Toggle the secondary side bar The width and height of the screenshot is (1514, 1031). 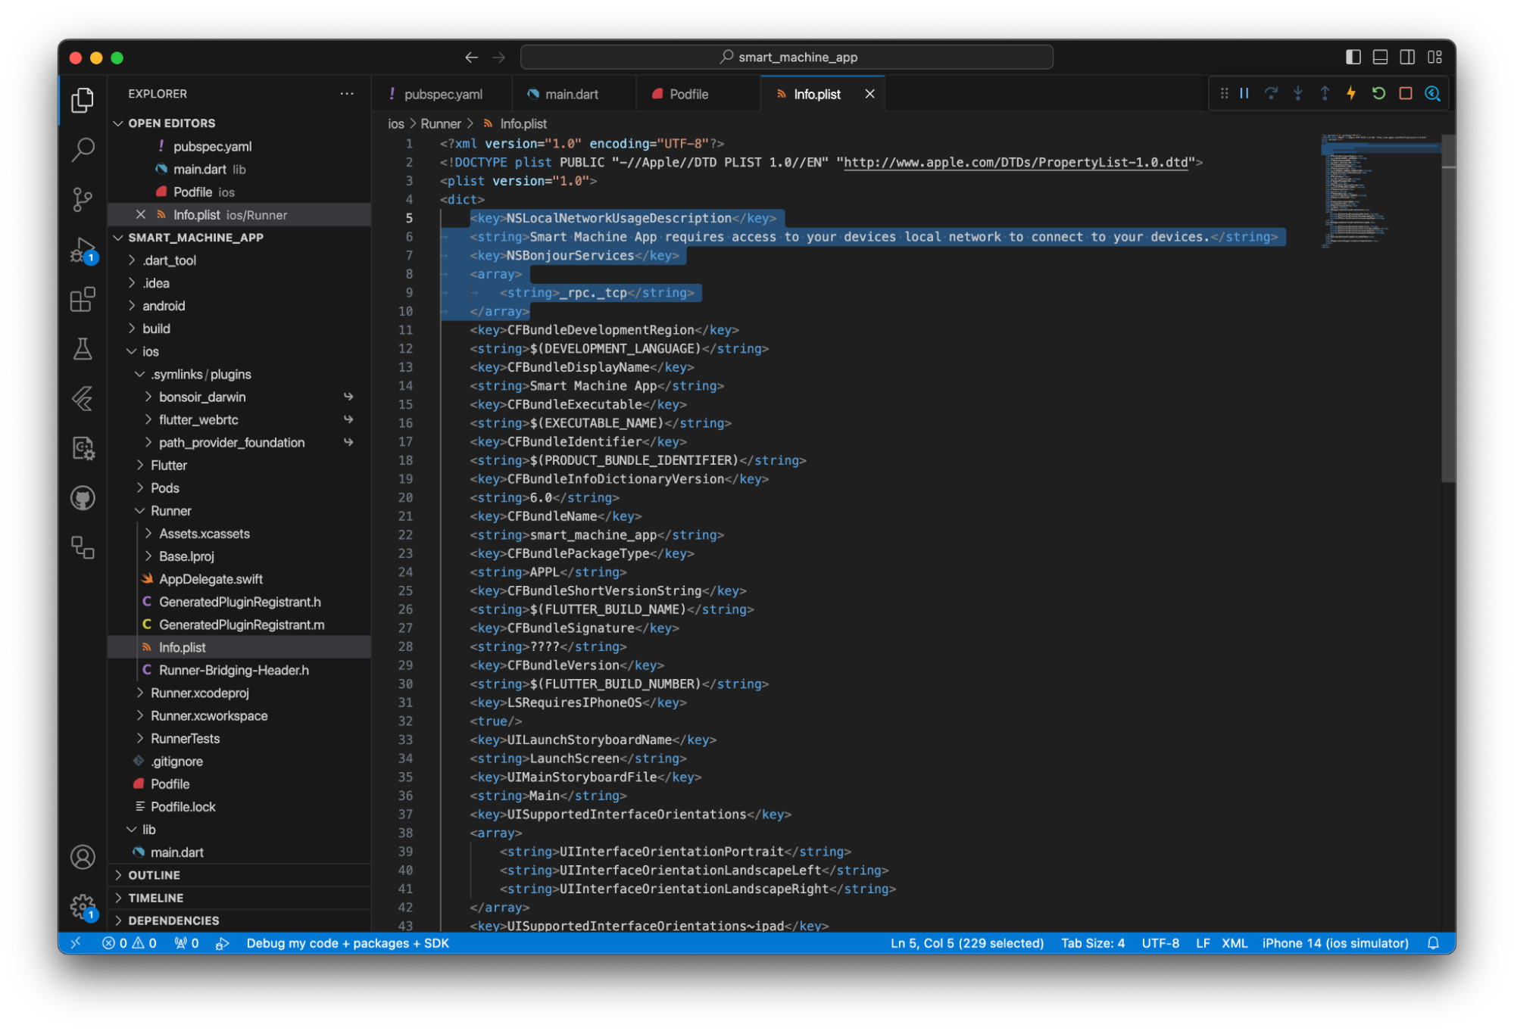point(1407,57)
